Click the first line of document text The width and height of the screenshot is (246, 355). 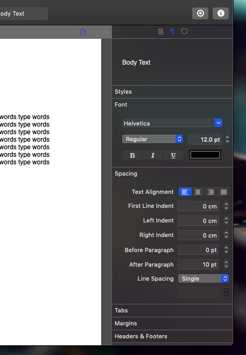tap(25, 117)
